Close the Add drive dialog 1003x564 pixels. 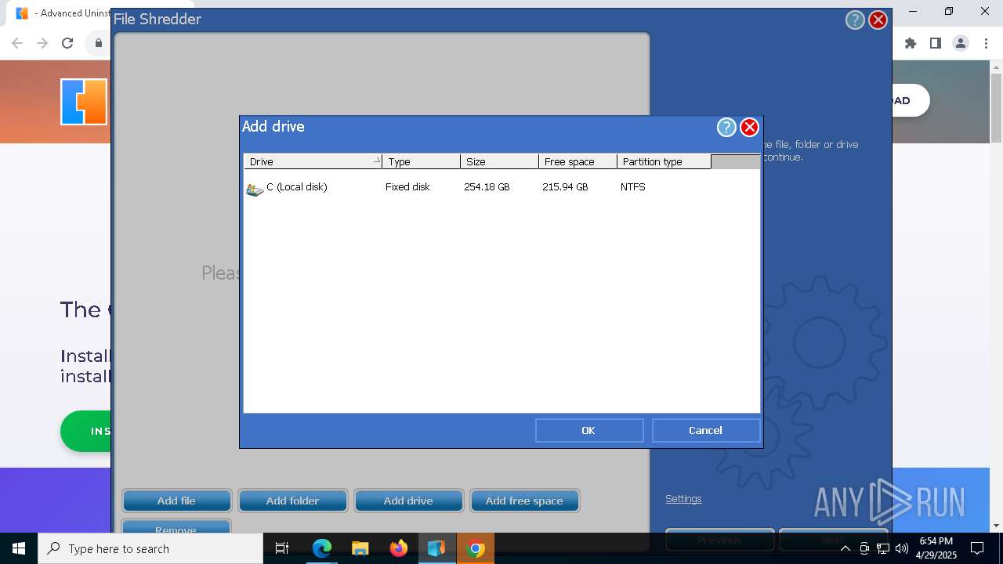coord(750,127)
